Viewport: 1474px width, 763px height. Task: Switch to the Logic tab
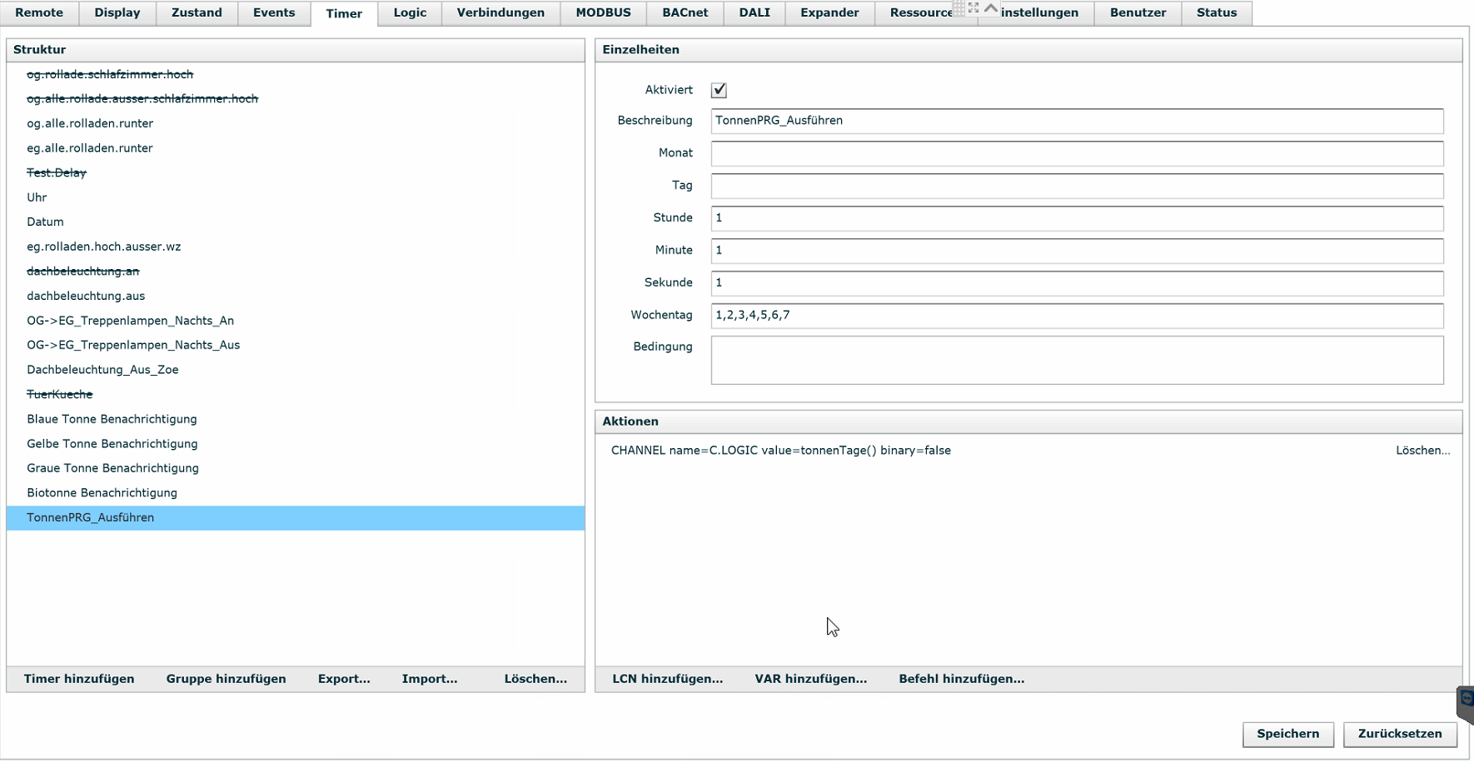tap(409, 12)
